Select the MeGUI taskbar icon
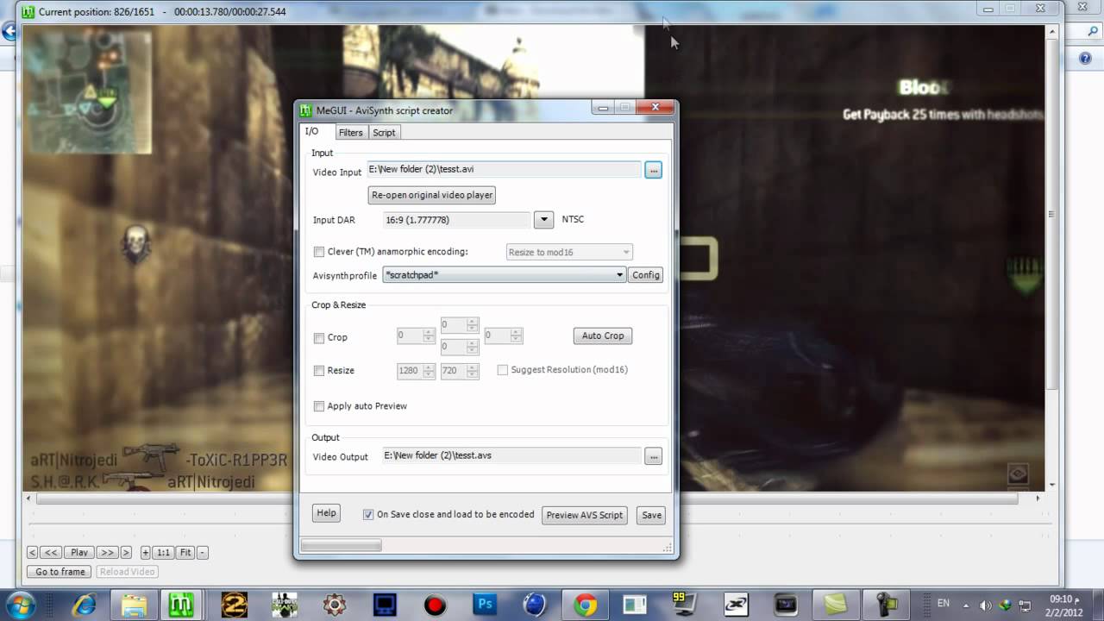 (x=182, y=605)
